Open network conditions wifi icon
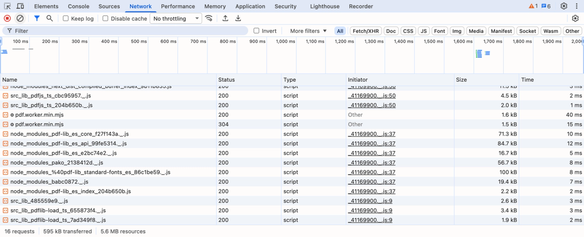This screenshot has height=237, width=584. pyautogui.click(x=209, y=18)
